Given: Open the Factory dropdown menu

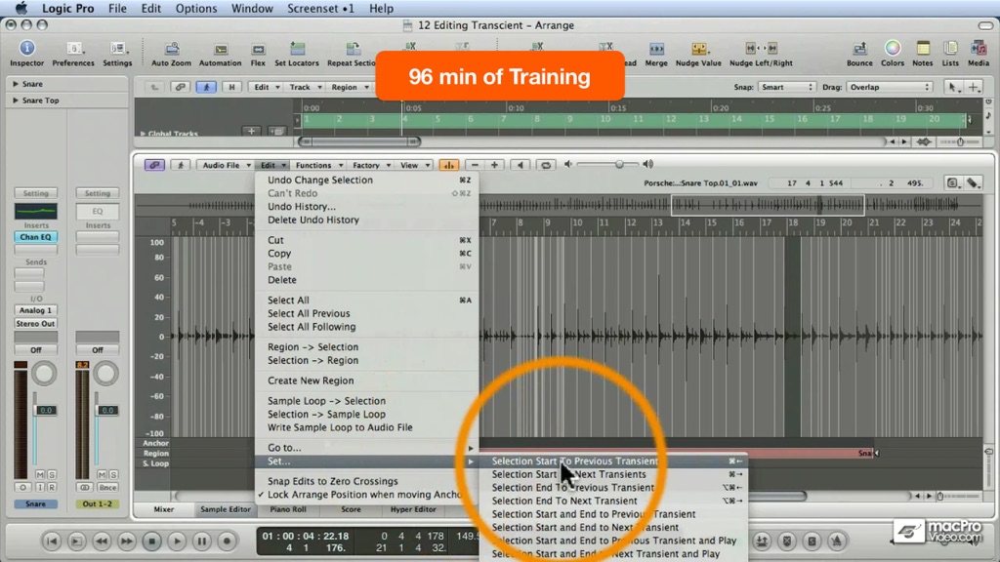Looking at the screenshot, I should [371, 165].
